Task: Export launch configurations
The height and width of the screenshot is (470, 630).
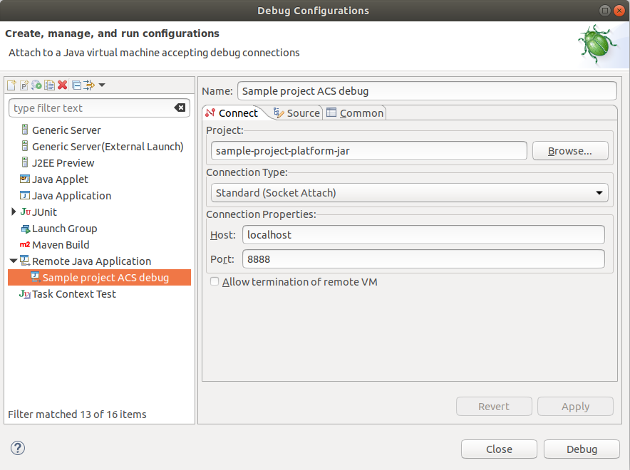Action: point(37,85)
